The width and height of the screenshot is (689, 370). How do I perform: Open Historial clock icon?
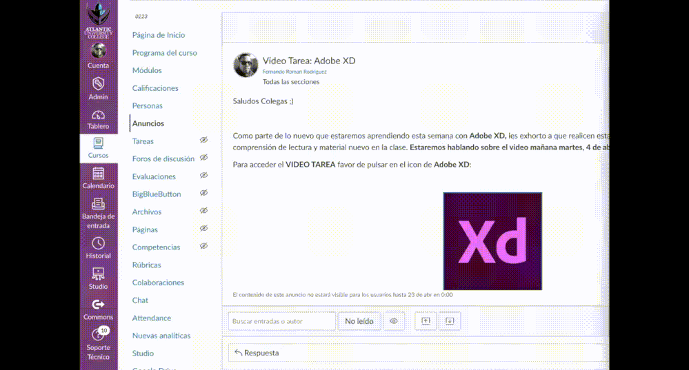coord(98,243)
